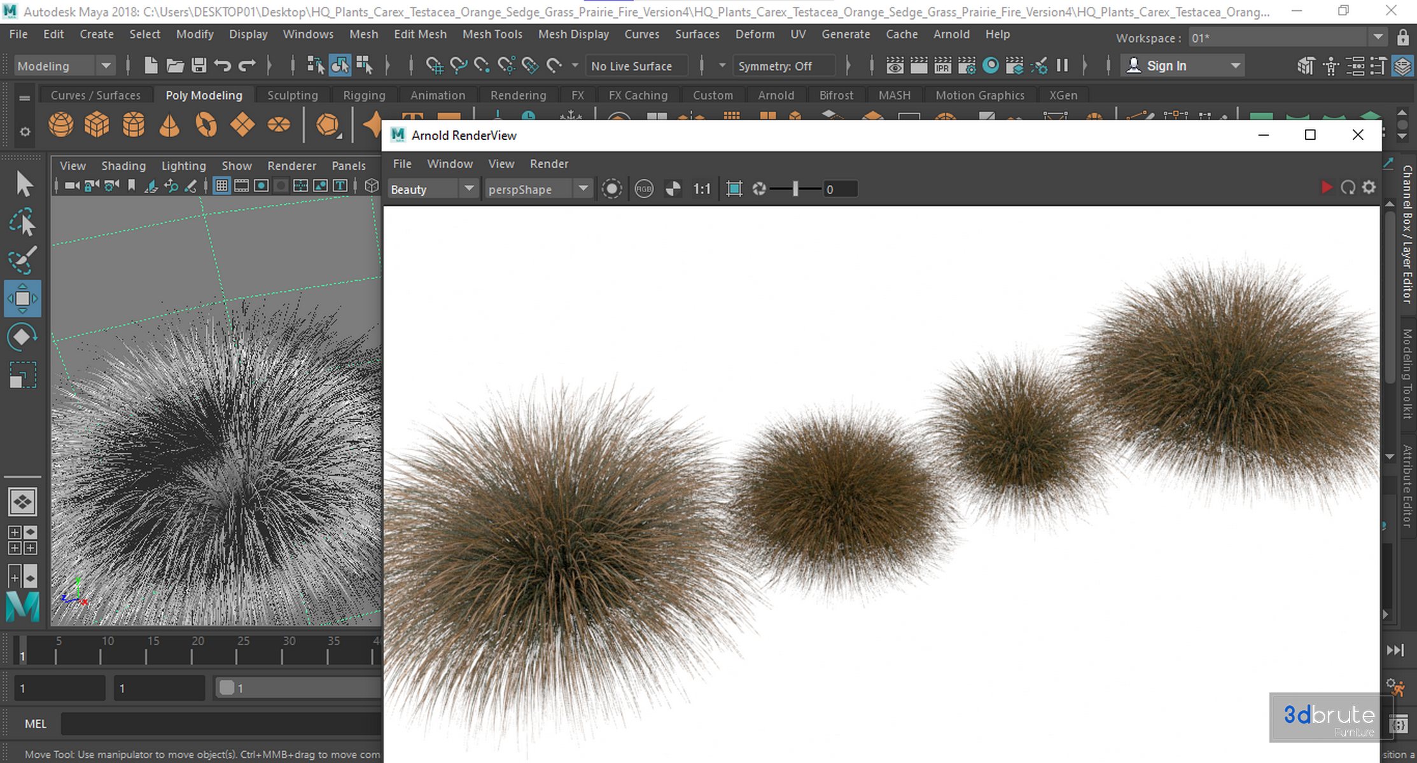The image size is (1417, 763).
Task: Click the Lasso Select tool
Action: (x=22, y=223)
